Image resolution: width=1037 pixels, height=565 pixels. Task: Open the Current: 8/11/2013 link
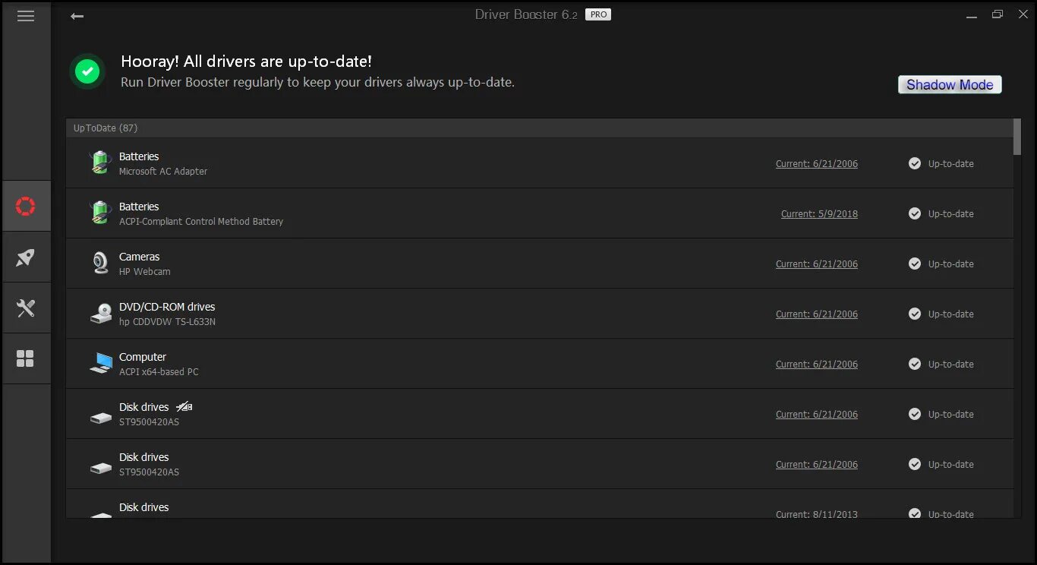coord(817,514)
